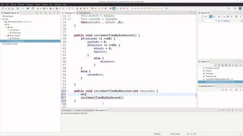Screen dimensions: 243x136
Task: Expand JRE System Library node
Action: pyautogui.click(x=4, y=22)
